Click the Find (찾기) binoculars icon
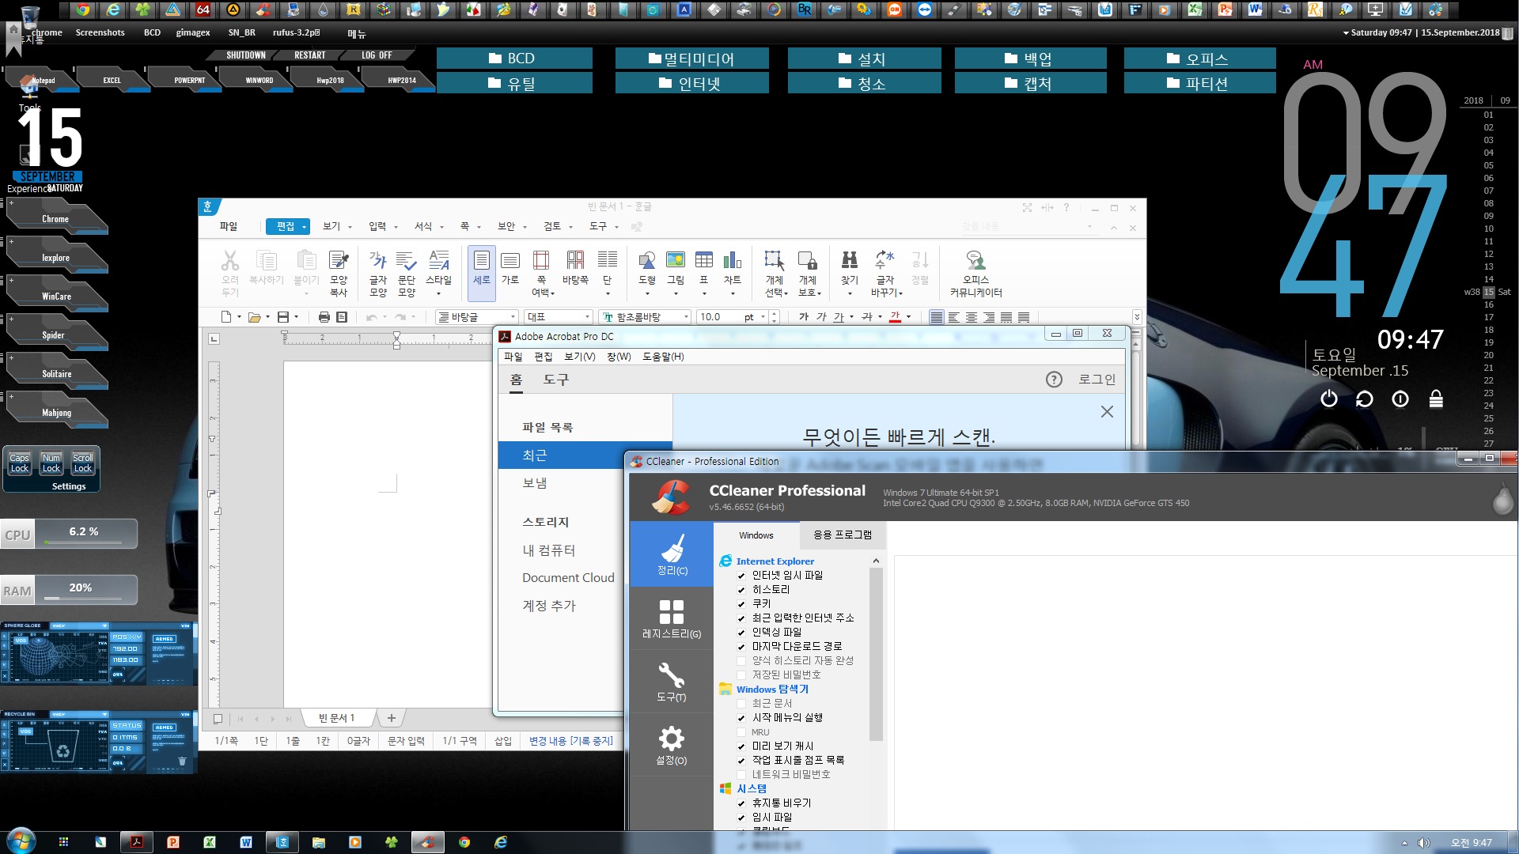 click(850, 260)
